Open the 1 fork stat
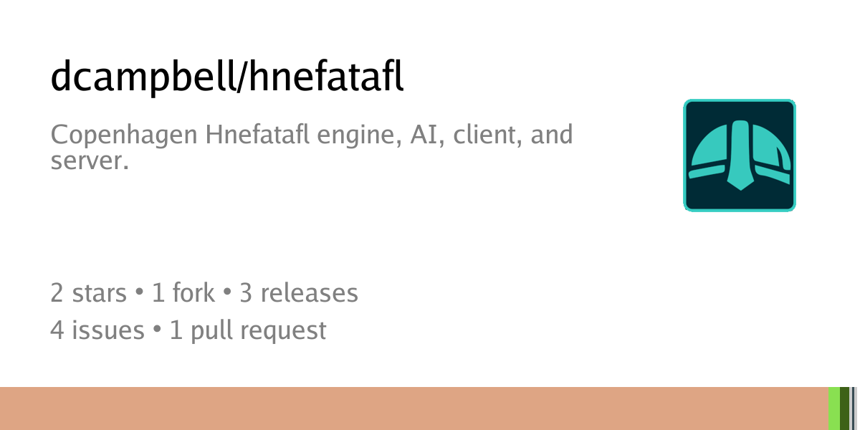The width and height of the screenshot is (860, 430). coord(183,292)
